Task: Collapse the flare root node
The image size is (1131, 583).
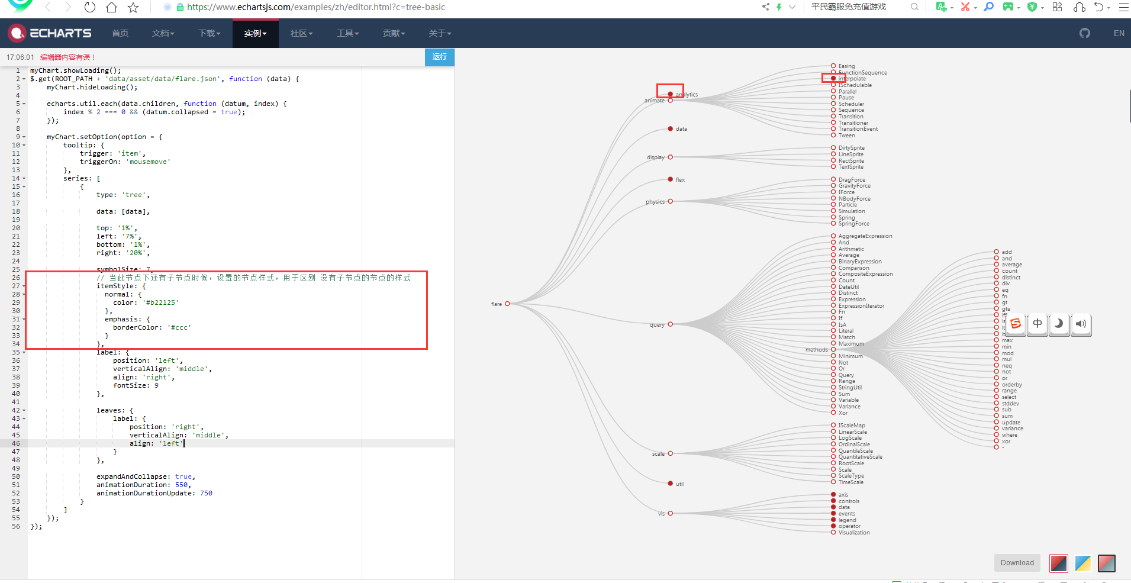Action: pyautogui.click(x=508, y=304)
